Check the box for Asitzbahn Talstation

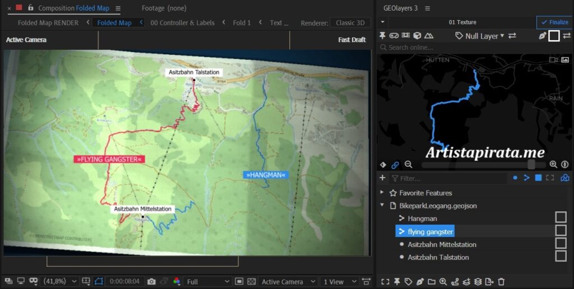tap(561, 256)
